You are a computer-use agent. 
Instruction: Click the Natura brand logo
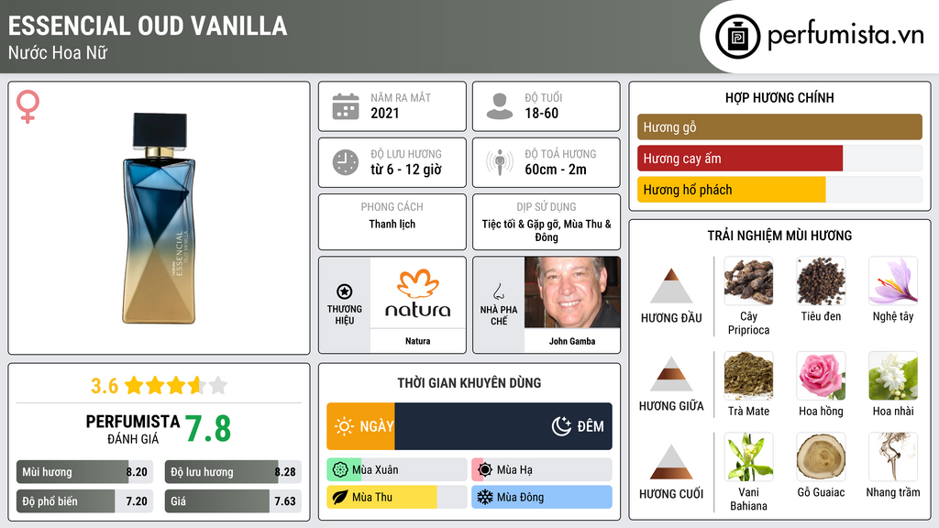pyautogui.click(x=418, y=292)
